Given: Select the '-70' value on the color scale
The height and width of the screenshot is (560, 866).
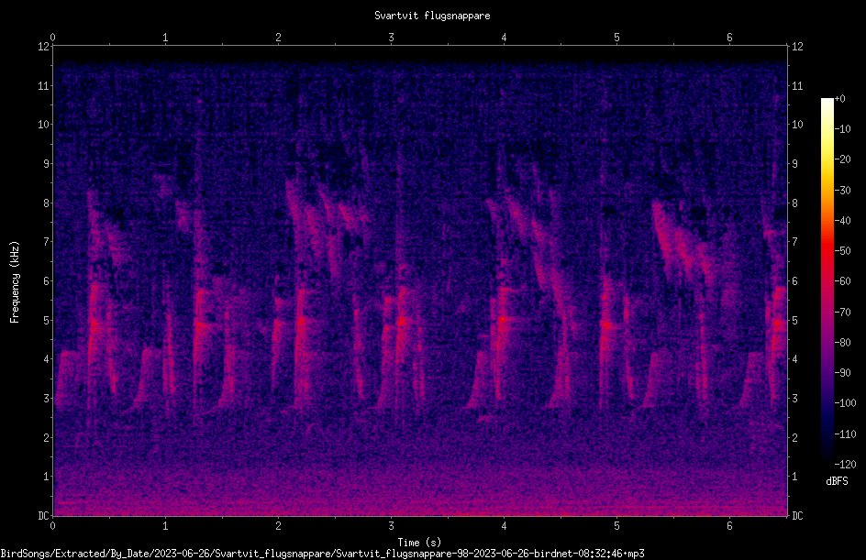Looking at the screenshot, I should coord(842,313).
